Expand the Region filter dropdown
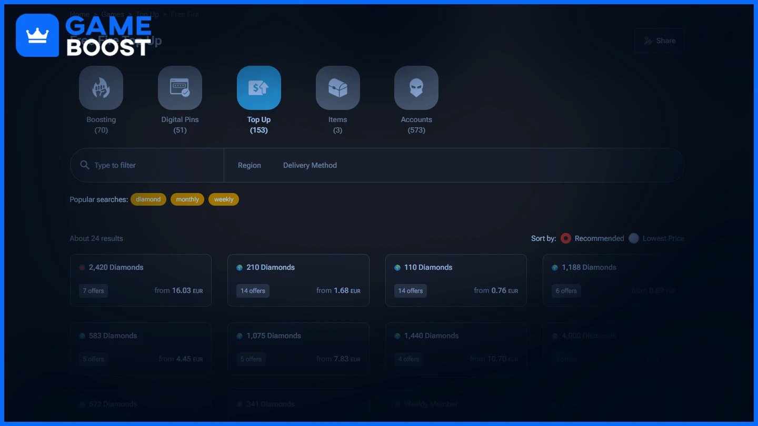Image resolution: width=758 pixels, height=426 pixels. (250, 165)
